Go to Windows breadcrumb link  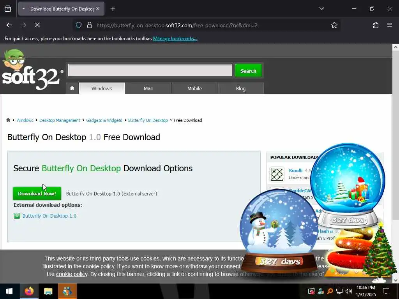coord(25,120)
